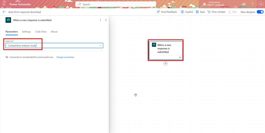Click Send feedback
This screenshot has height=133, width=265.
167,12
